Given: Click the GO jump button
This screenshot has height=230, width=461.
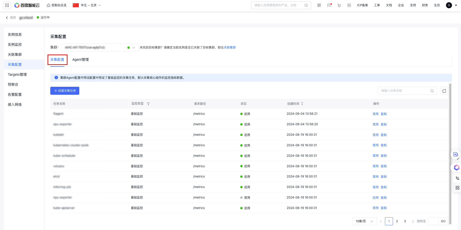Looking at the screenshot, I should click(443, 221).
